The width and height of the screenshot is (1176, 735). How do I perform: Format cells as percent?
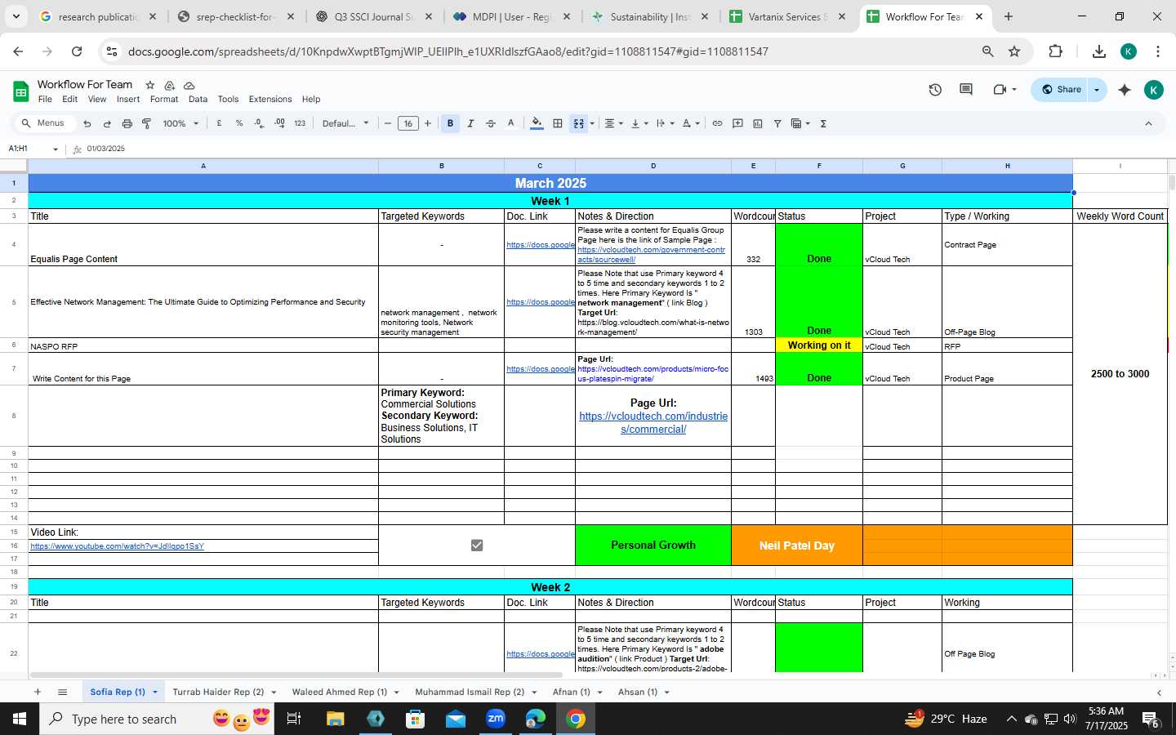[x=239, y=123]
